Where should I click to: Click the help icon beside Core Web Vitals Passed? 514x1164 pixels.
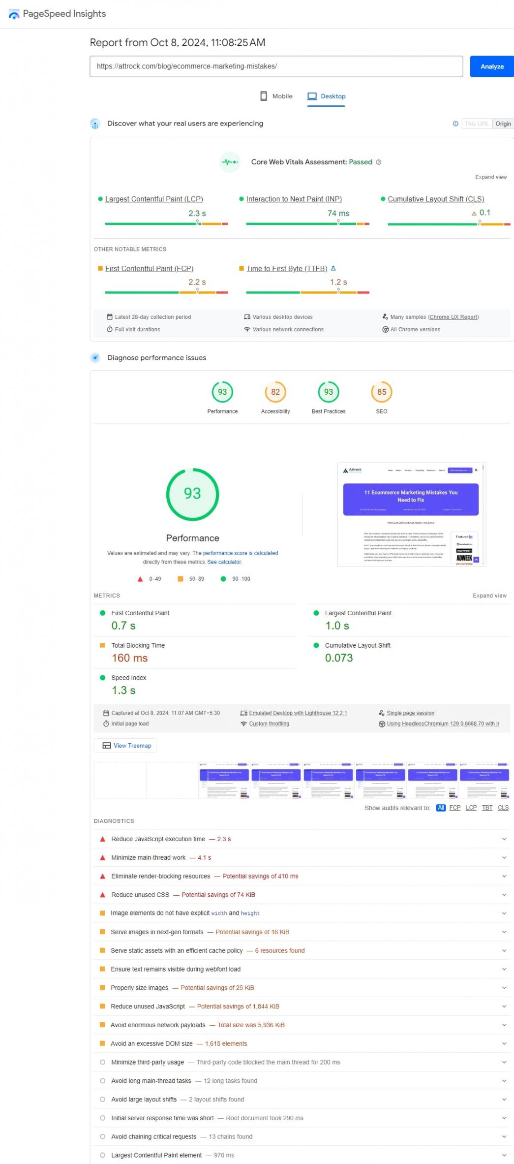pos(379,162)
